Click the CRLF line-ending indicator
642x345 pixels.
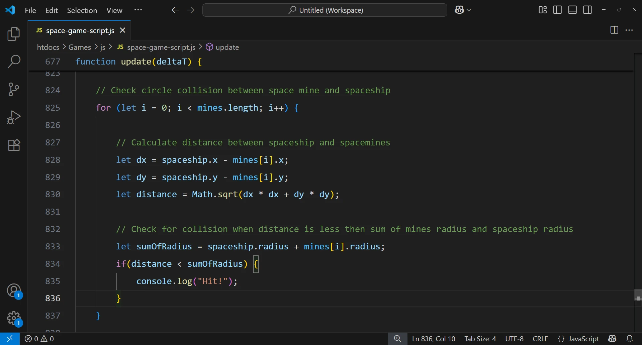[540, 339]
